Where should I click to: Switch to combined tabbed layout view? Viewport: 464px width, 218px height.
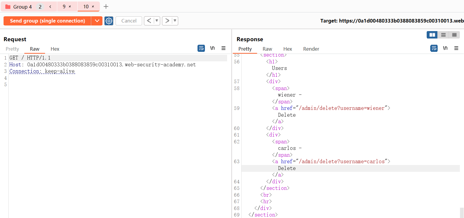[x=454, y=35]
